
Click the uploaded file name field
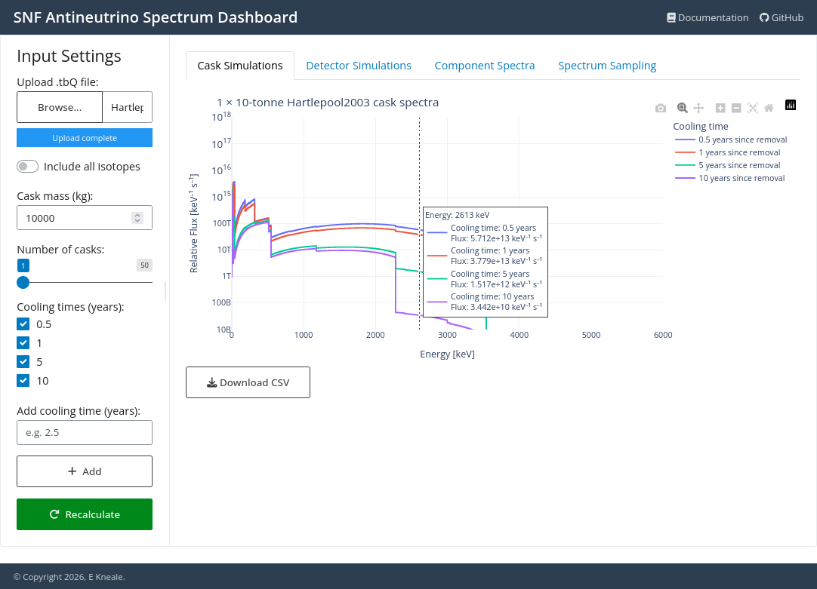[x=127, y=107]
